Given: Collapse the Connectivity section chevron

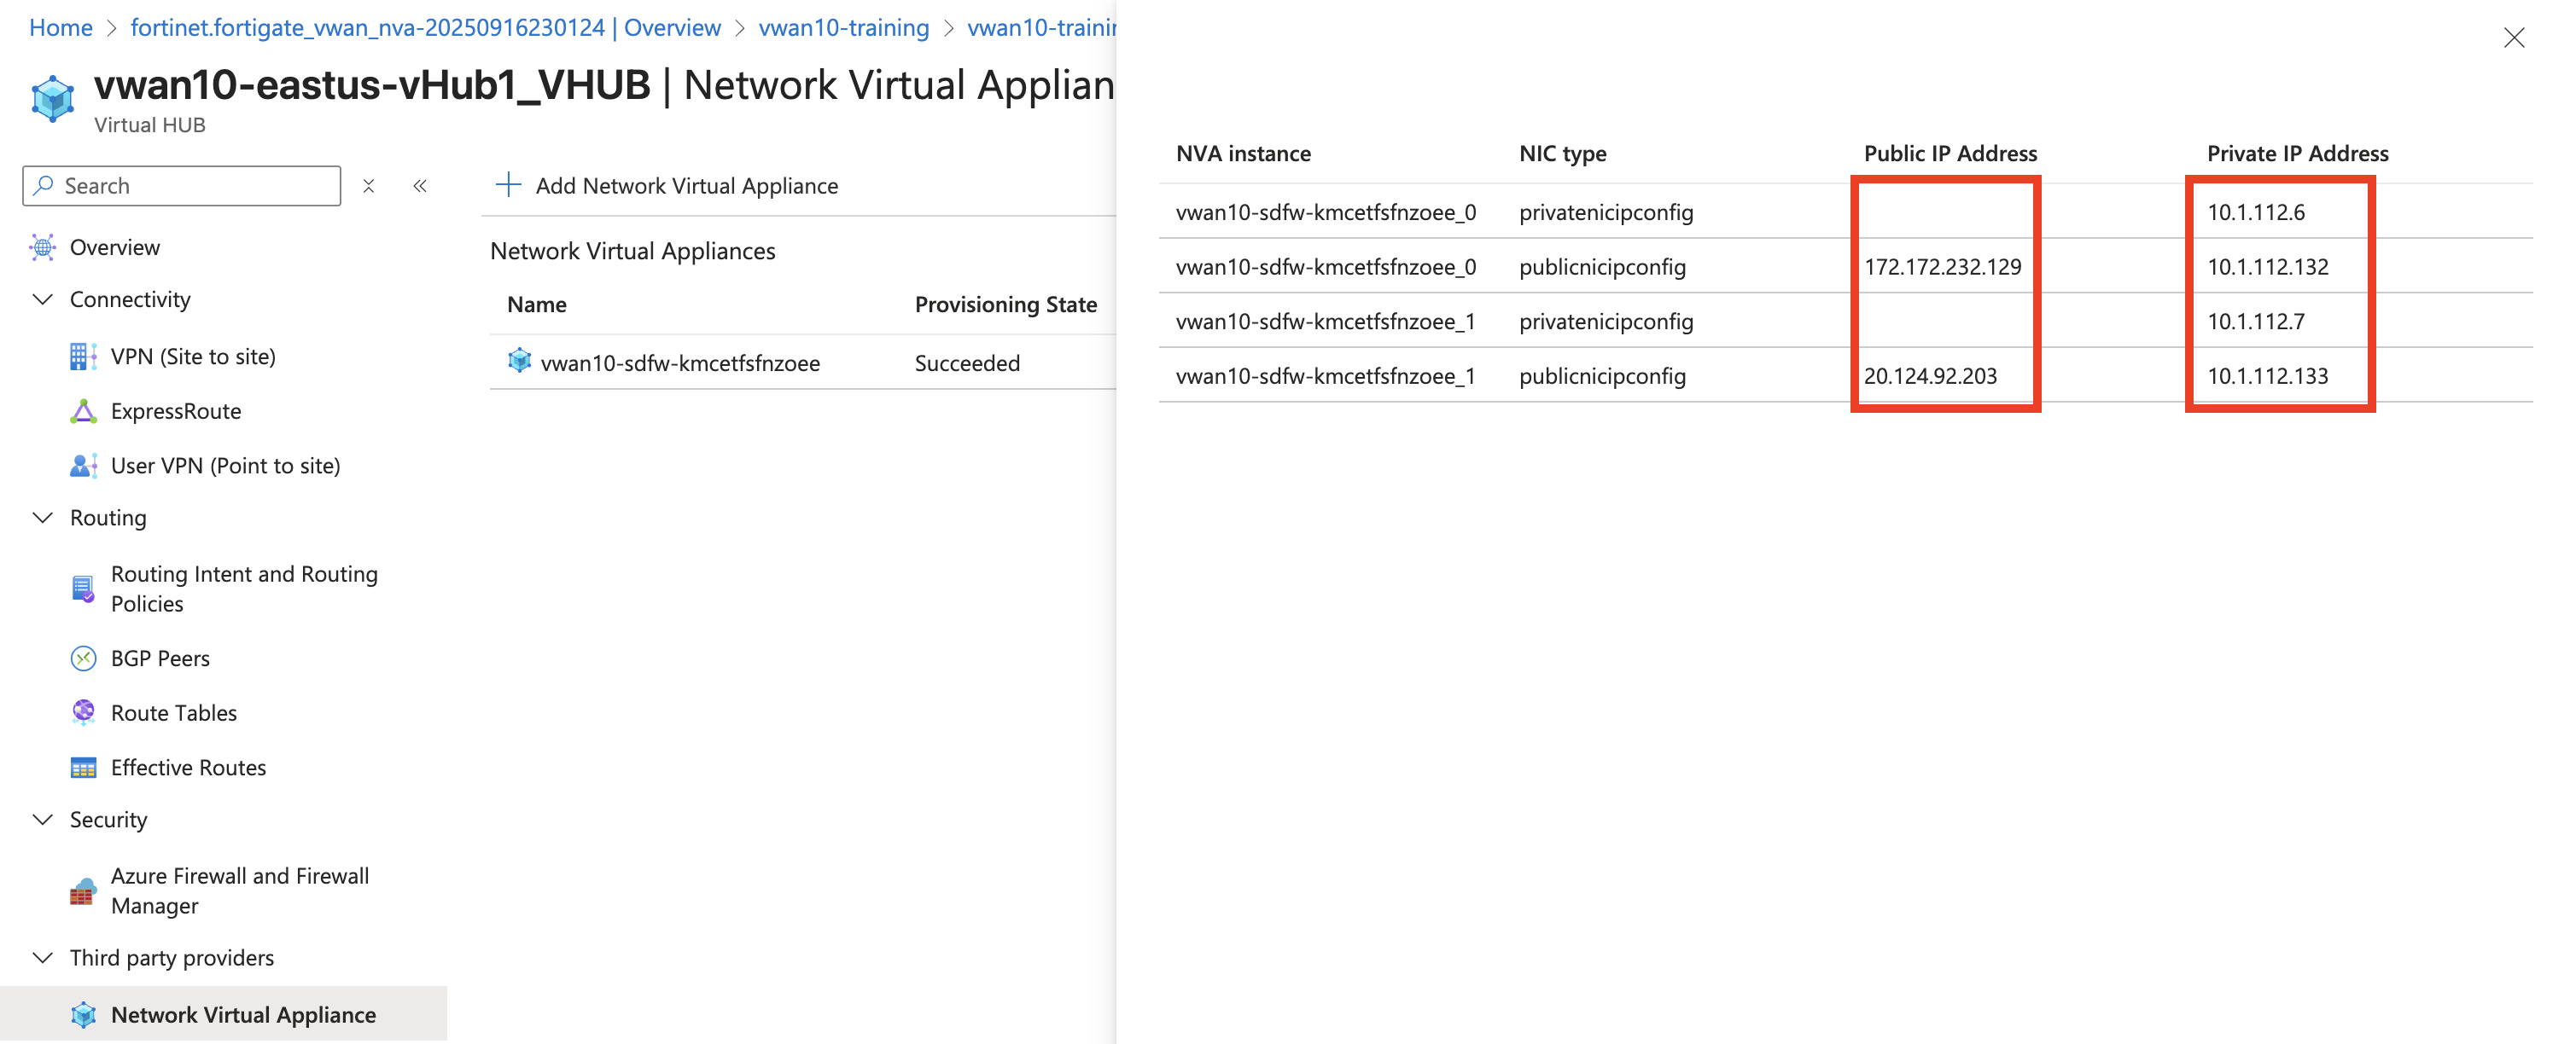Looking at the screenshot, I should point(43,299).
